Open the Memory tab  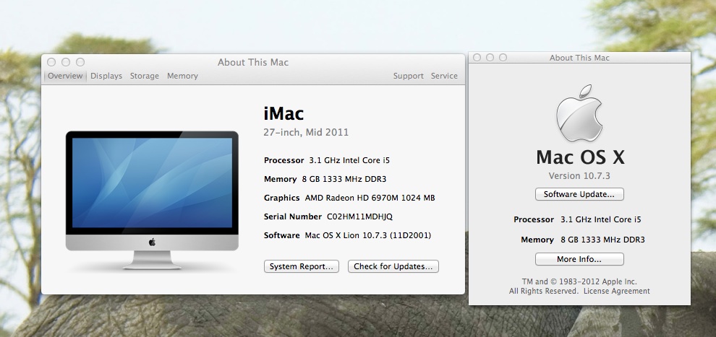click(182, 76)
